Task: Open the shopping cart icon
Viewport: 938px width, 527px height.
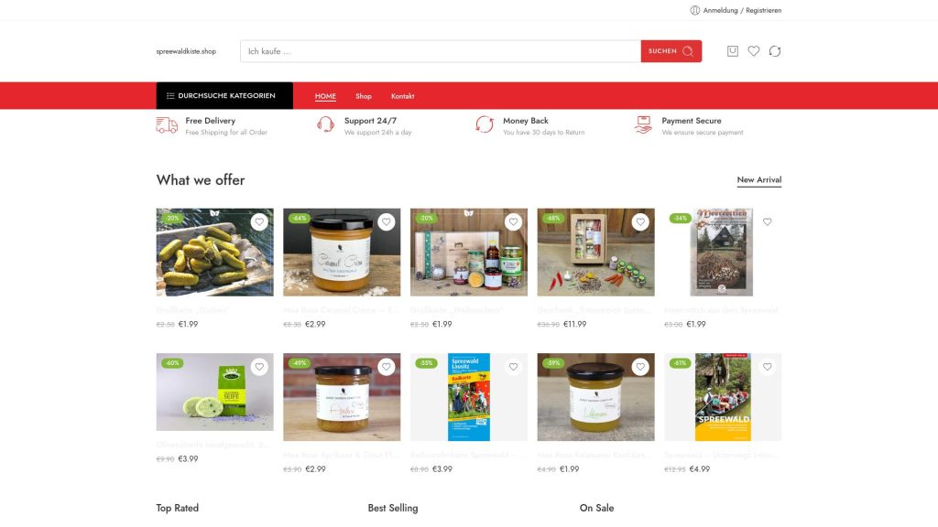Action: (732, 51)
